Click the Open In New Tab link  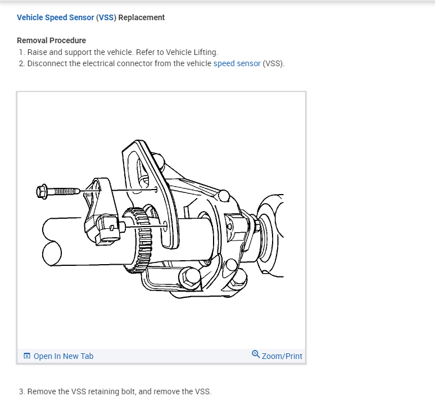point(64,356)
